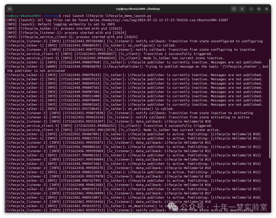This screenshot has width=276, height=218.
Task: Minimize the terminal window
Action: (251, 9)
